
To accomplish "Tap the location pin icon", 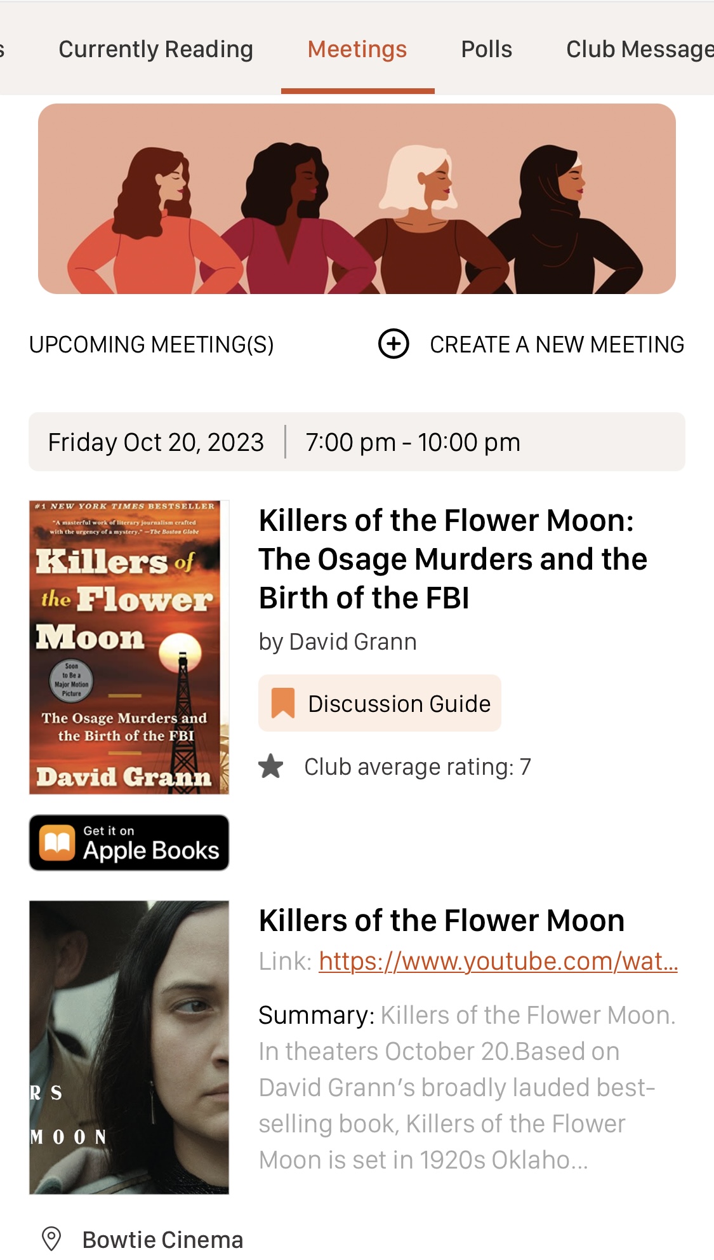I will tap(51, 1239).
